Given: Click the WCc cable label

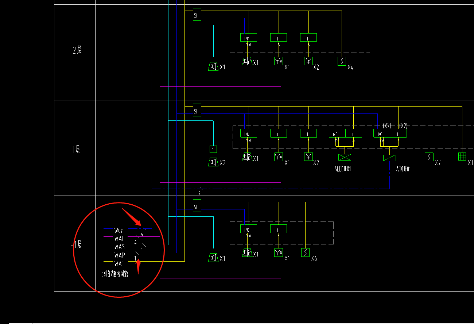Looking at the screenshot, I should tap(119, 231).
